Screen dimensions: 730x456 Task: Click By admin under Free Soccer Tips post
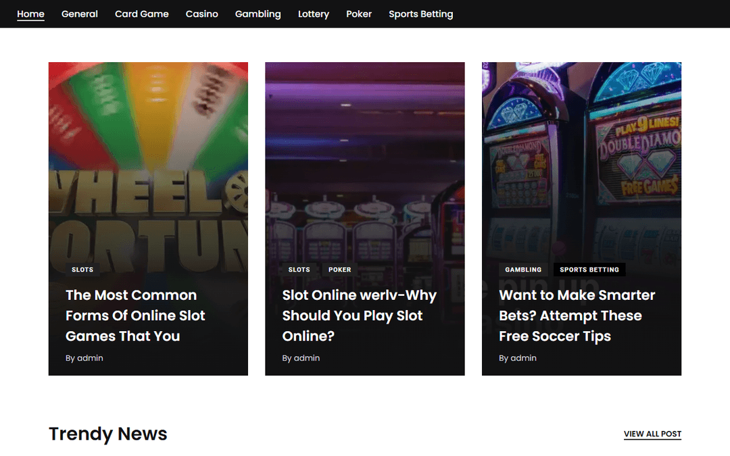click(518, 358)
